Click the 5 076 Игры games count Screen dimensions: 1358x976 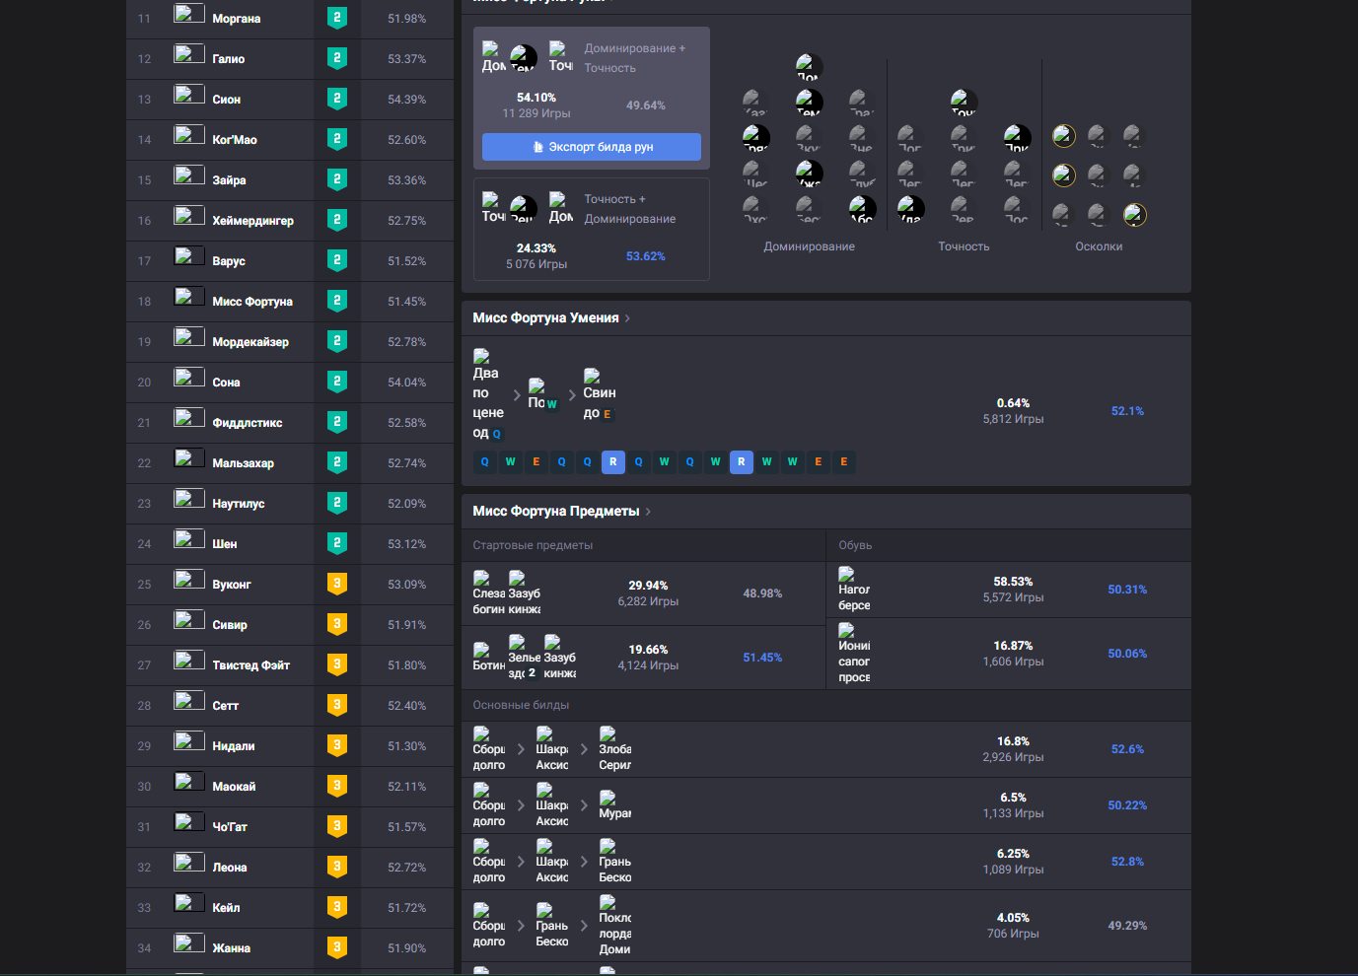[536, 264]
